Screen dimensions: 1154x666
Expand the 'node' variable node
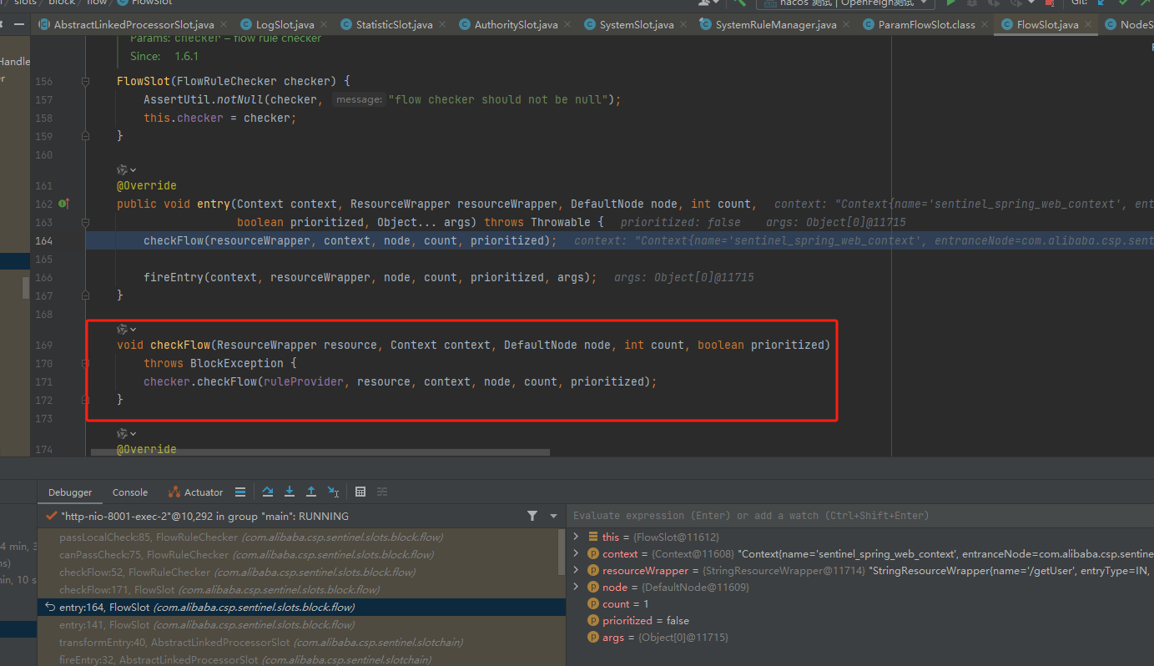tap(576, 587)
